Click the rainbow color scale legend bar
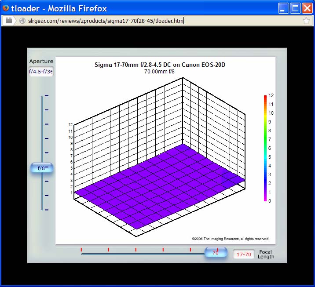This screenshot has height=287, width=315. 265,148
